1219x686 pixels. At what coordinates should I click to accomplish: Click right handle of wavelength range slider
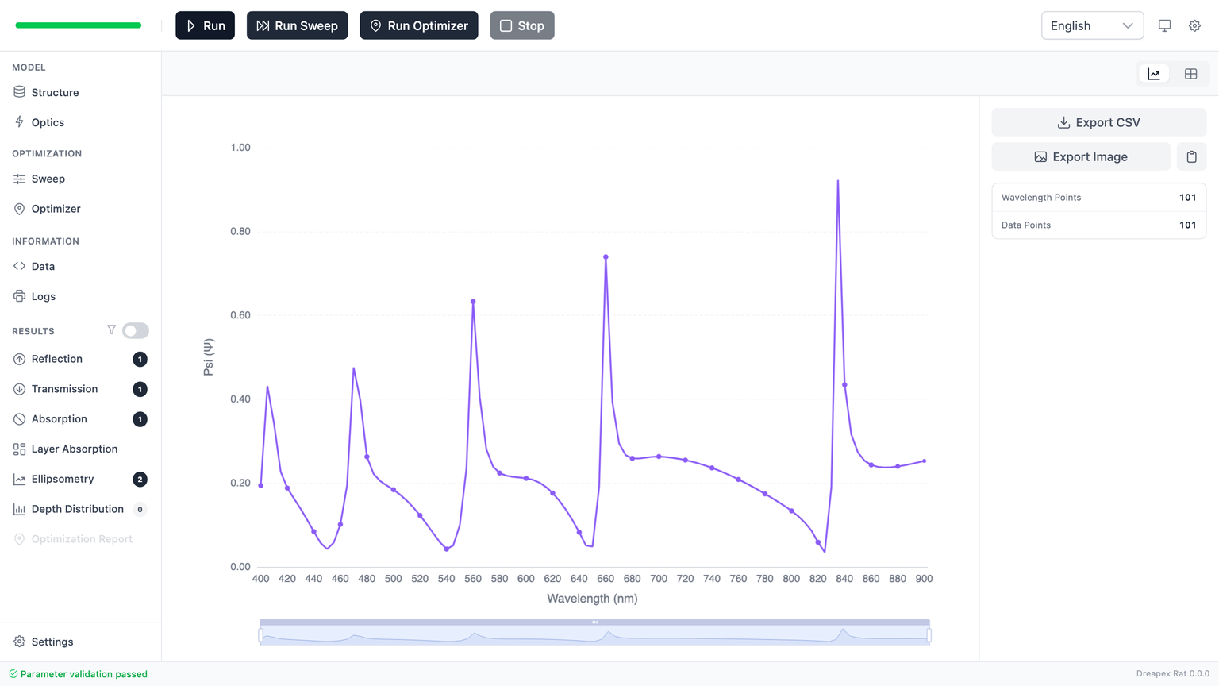929,634
